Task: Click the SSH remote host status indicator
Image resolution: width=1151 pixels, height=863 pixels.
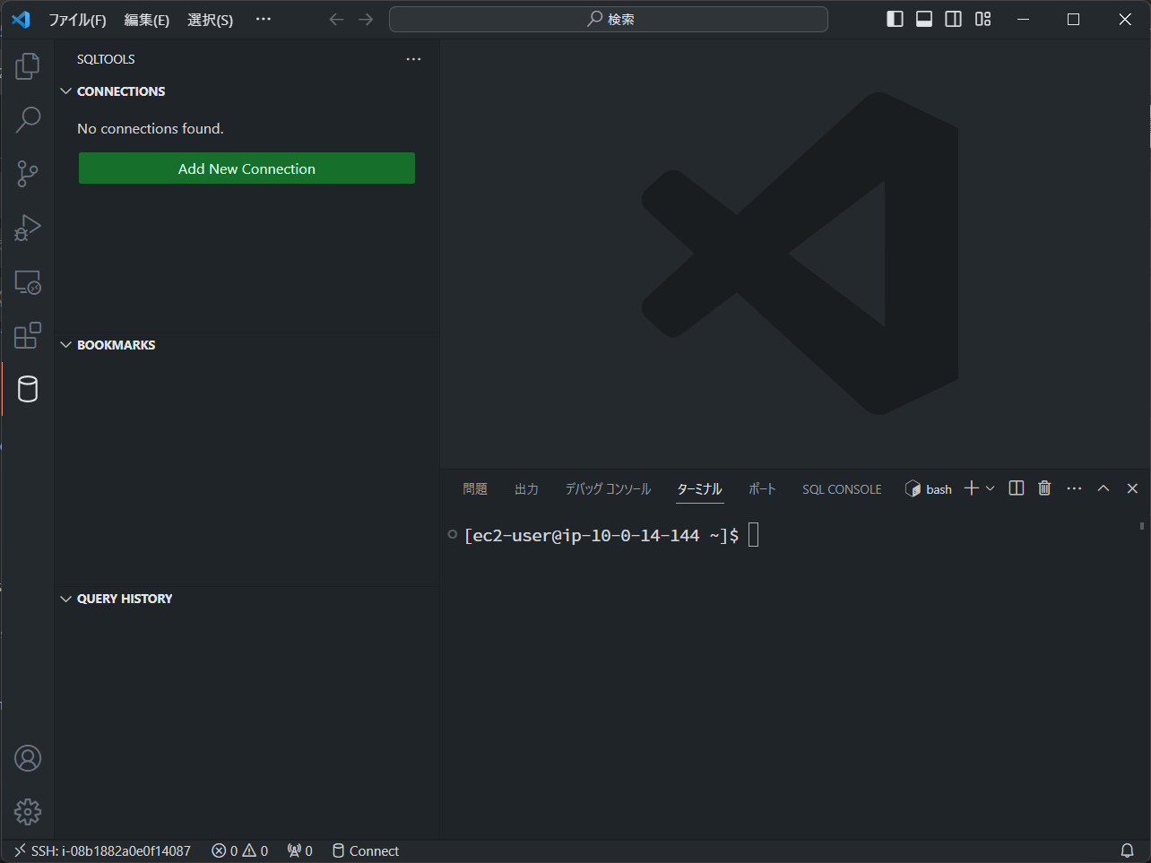Action: (102, 850)
